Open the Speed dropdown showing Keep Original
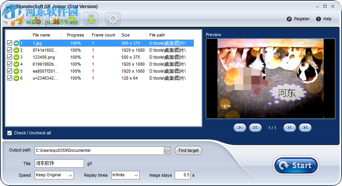The width and height of the screenshot is (342, 186). 54,175
